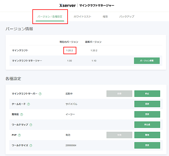The width and height of the screenshot is (169, 156).
Task: Open the バージョン / 各種設定 tab
Action: (50, 17)
